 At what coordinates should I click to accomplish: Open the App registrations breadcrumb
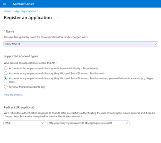(25, 11)
